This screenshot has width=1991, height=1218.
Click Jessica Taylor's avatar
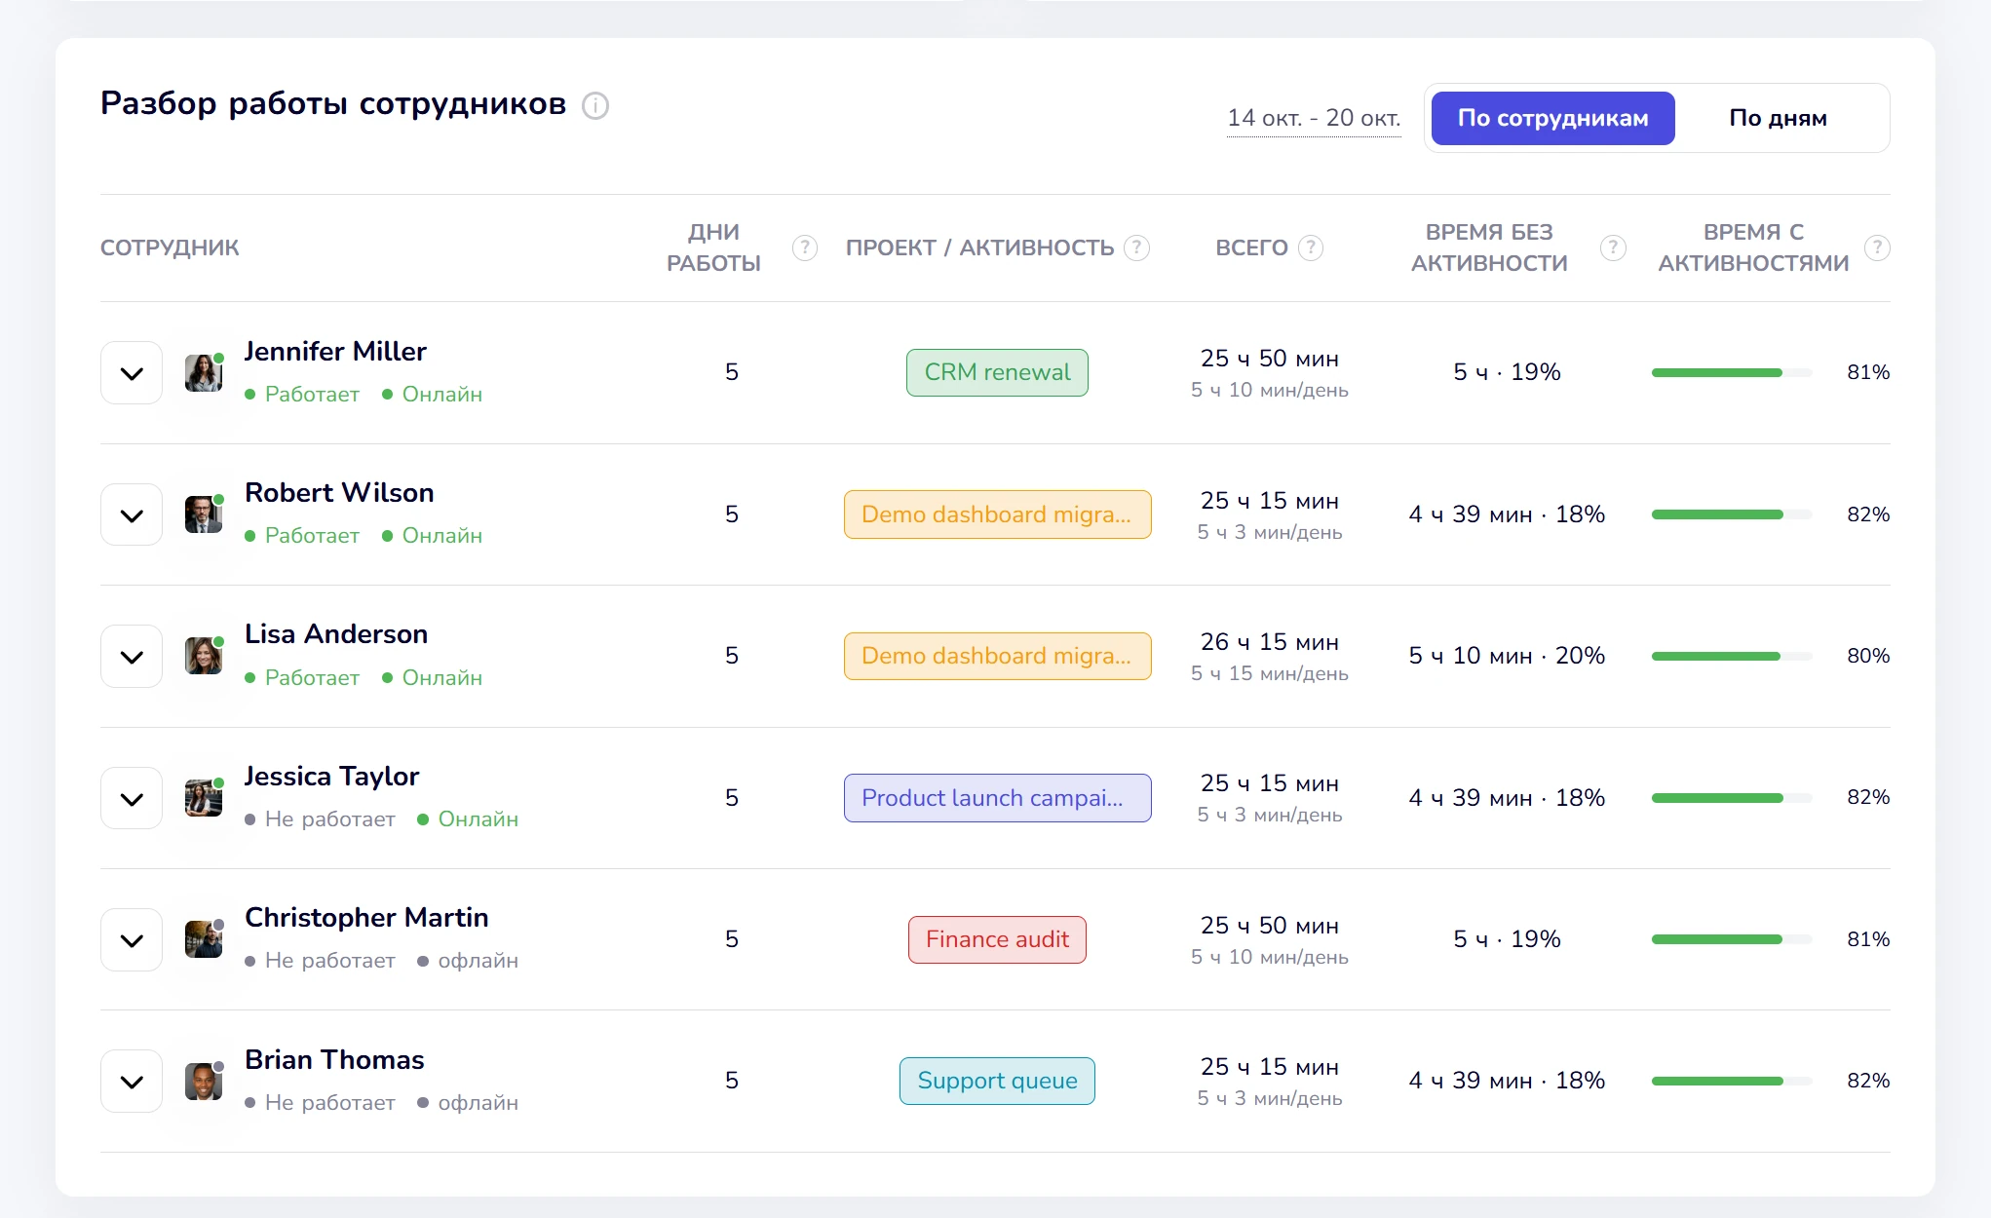tap(204, 798)
